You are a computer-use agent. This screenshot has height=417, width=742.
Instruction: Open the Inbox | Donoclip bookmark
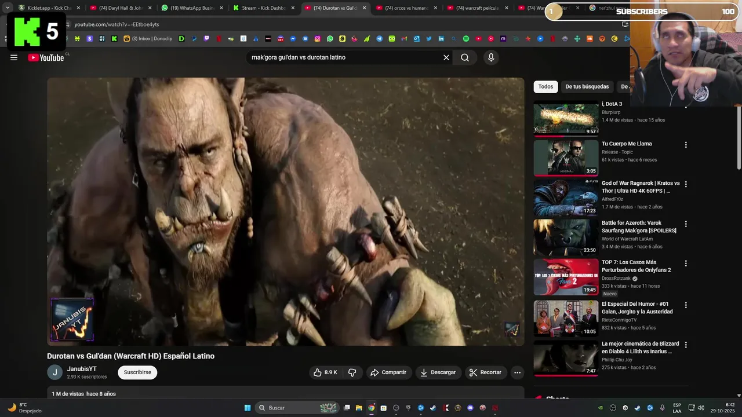point(148,39)
